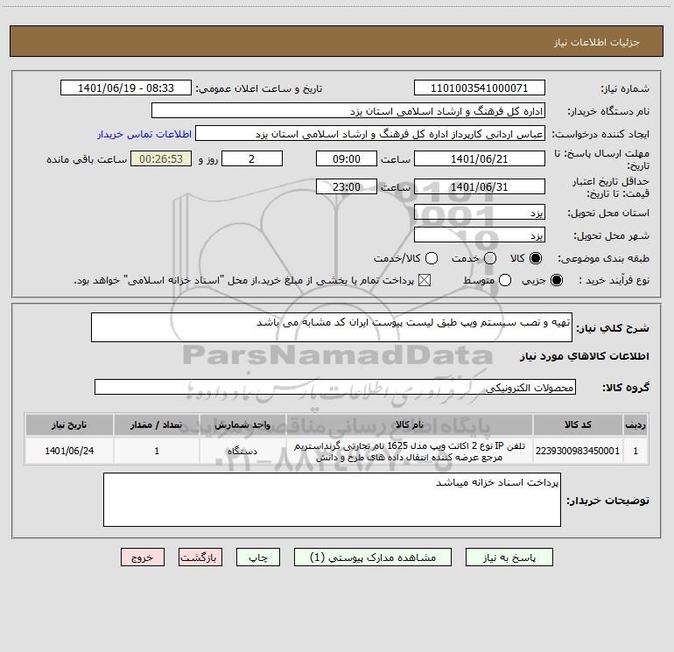Click the اطلاعات کالاهای مورد نیاز heading

coord(585,356)
